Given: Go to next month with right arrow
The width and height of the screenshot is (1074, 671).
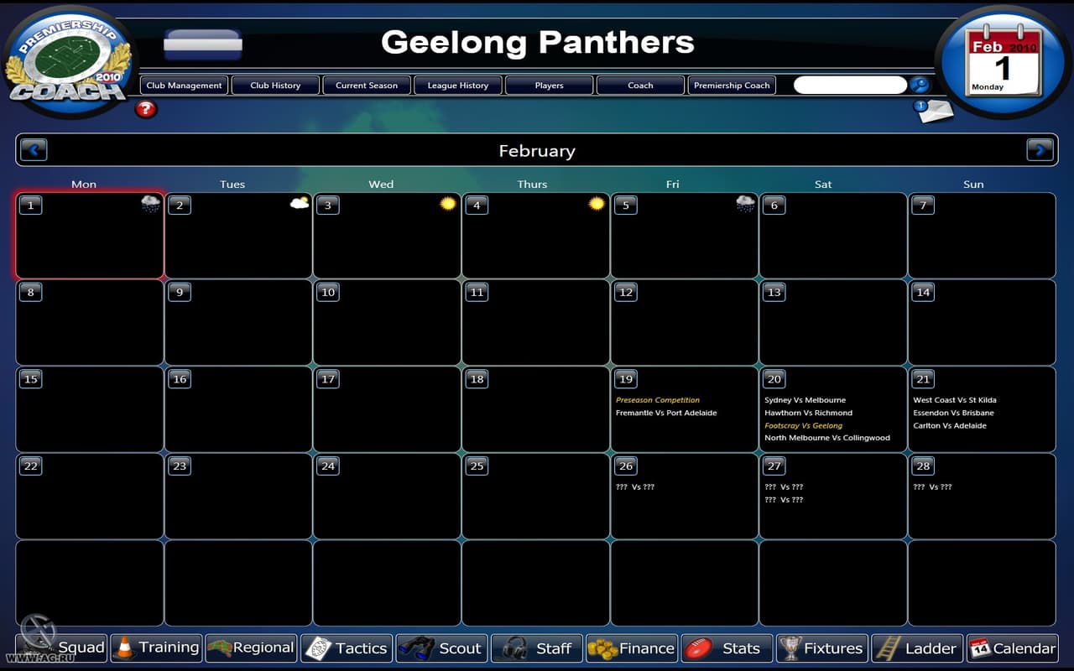Looking at the screenshot, I should coord(1040,150).
